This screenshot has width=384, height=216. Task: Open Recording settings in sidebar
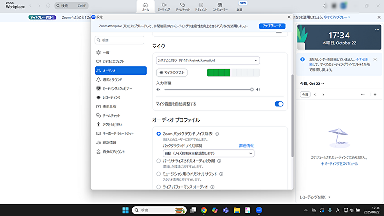[x=111, y=97]
